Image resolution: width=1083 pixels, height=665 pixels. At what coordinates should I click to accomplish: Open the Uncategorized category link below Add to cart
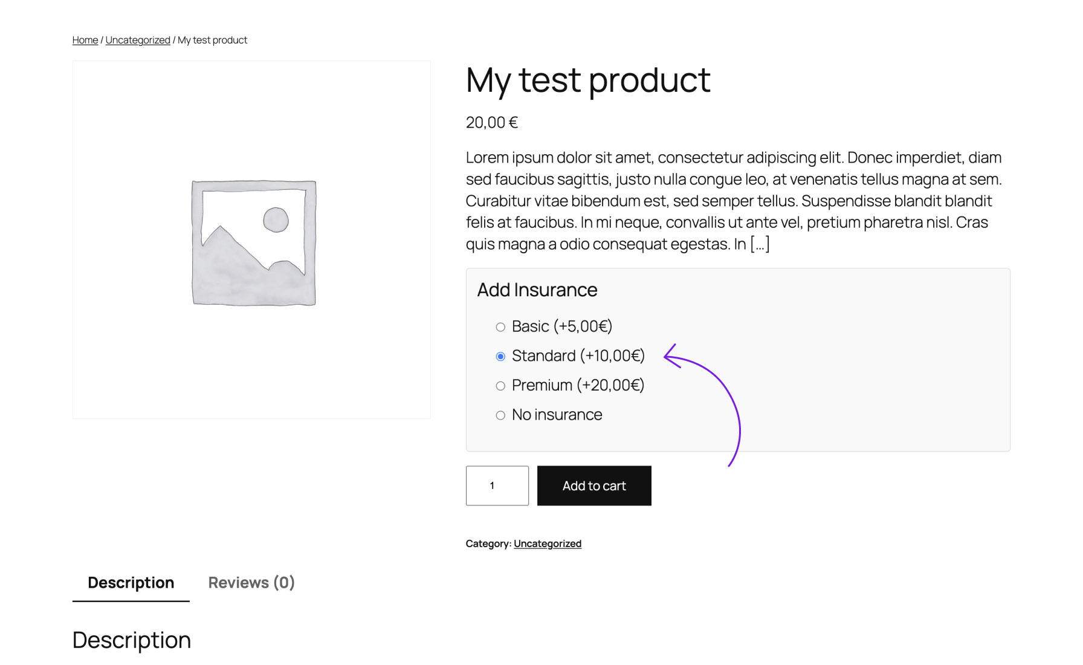[547, 543]
